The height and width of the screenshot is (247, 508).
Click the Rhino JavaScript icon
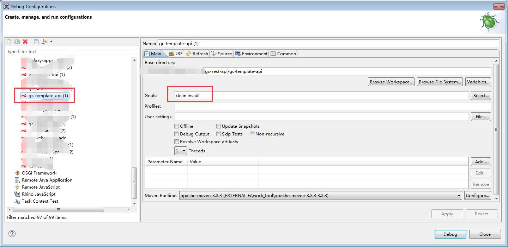click(17, 194)
